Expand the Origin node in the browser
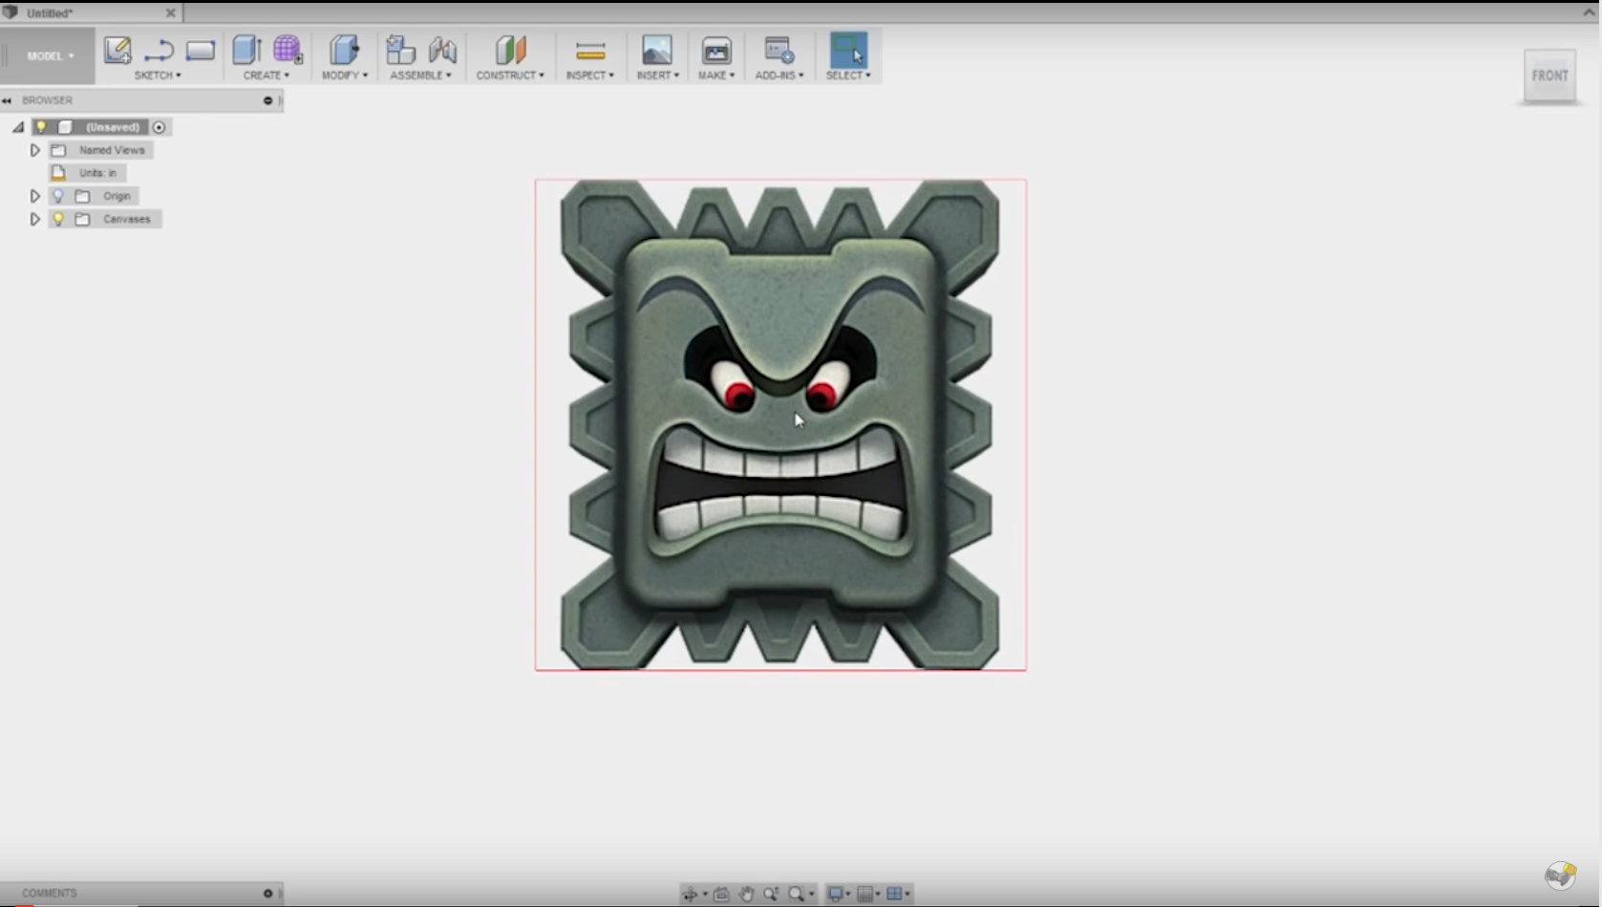Screen dimensions: 1602x907 (34, 195)
